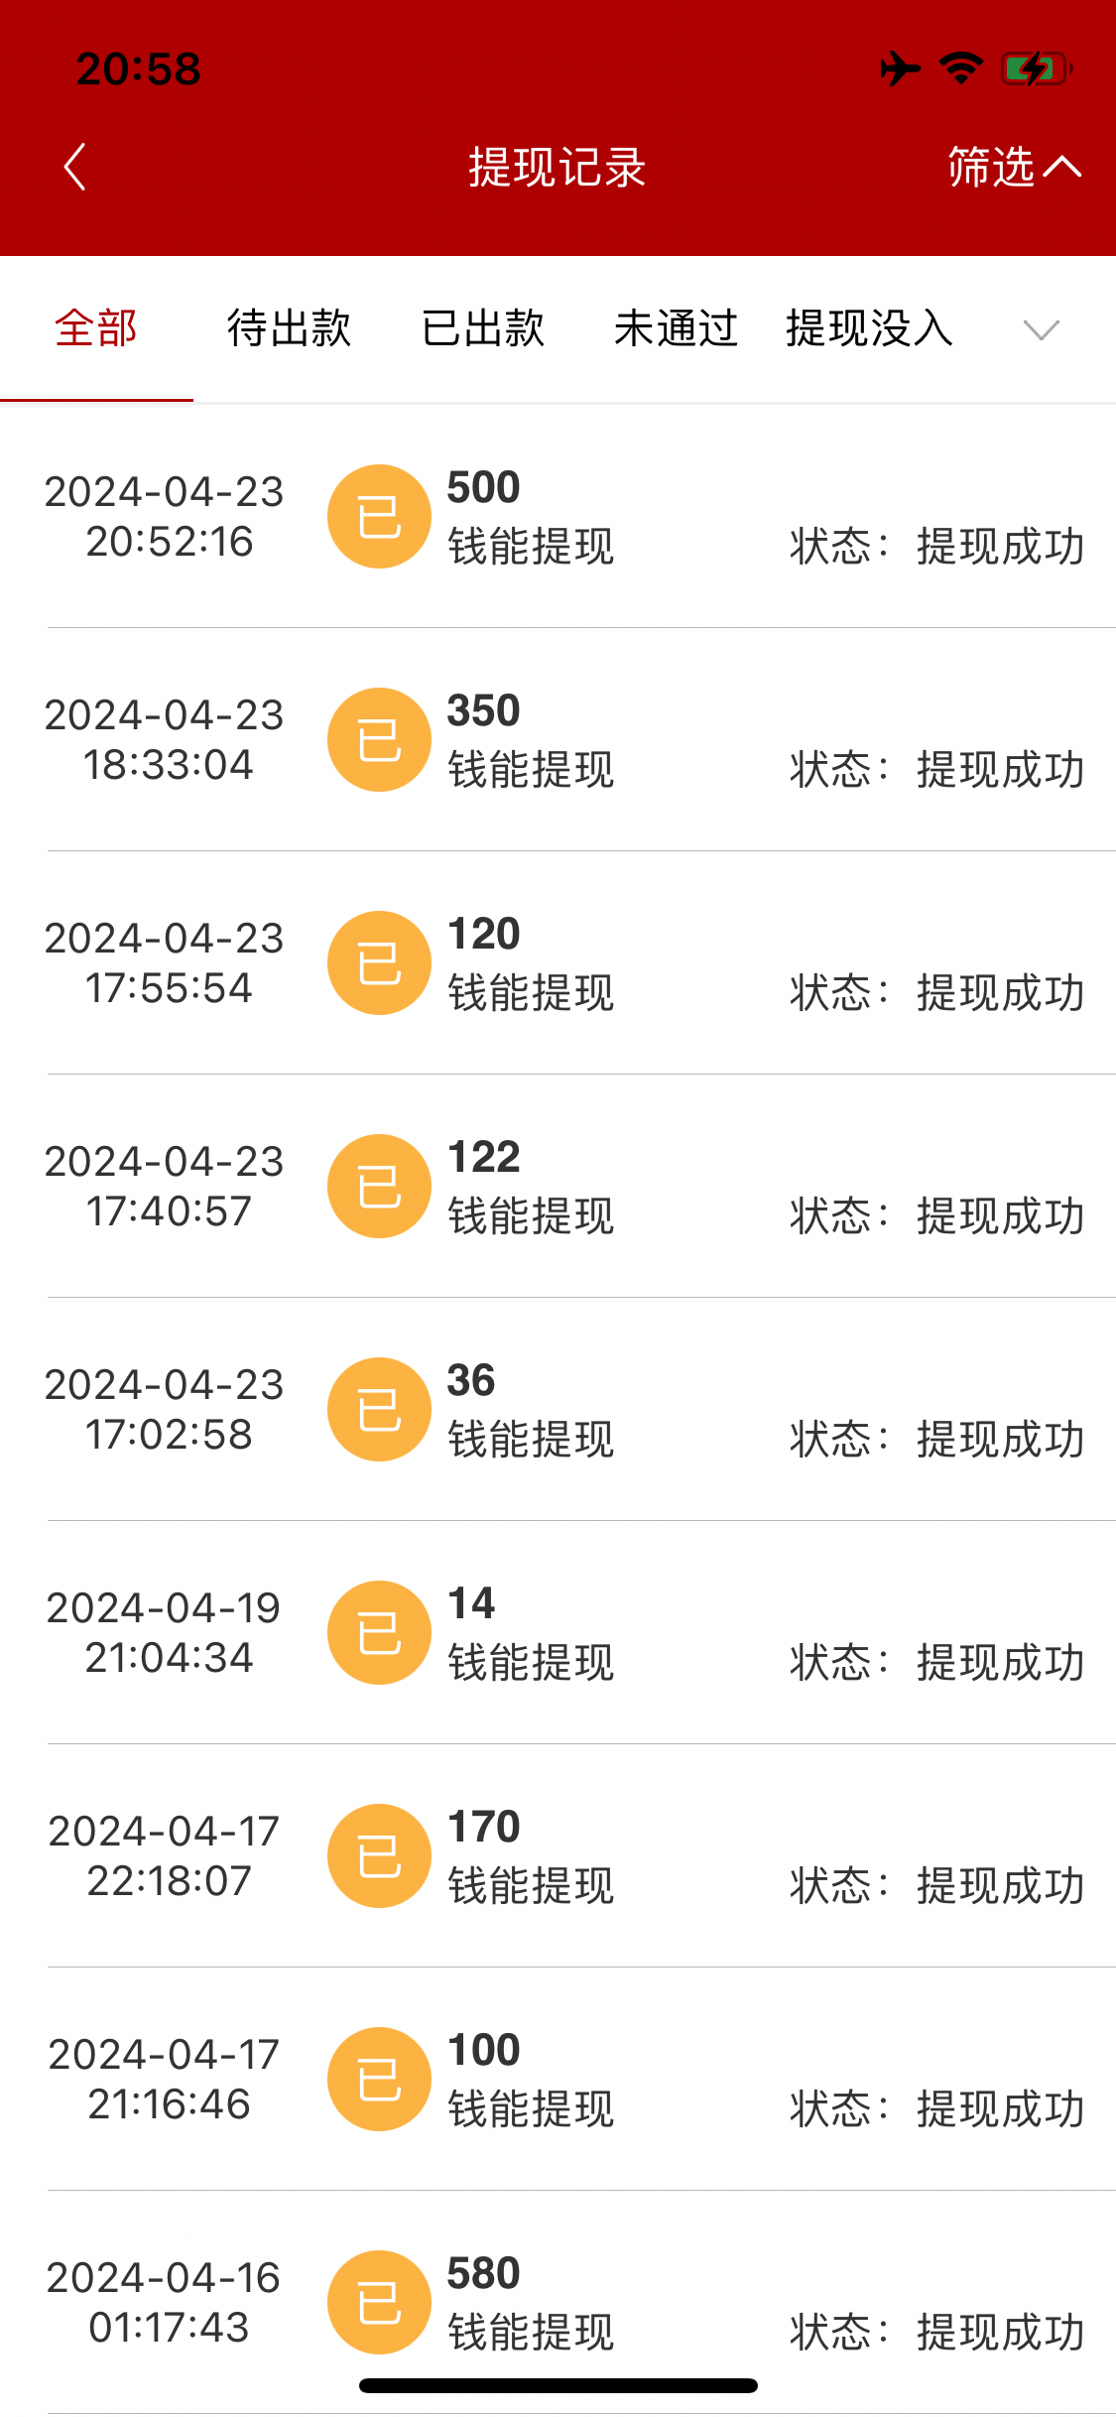Tap the orange 已 icon for 100 withdrawal
This screenshot has width=1116, height=2417.
pyautogui.click(x=379, y=2080)
